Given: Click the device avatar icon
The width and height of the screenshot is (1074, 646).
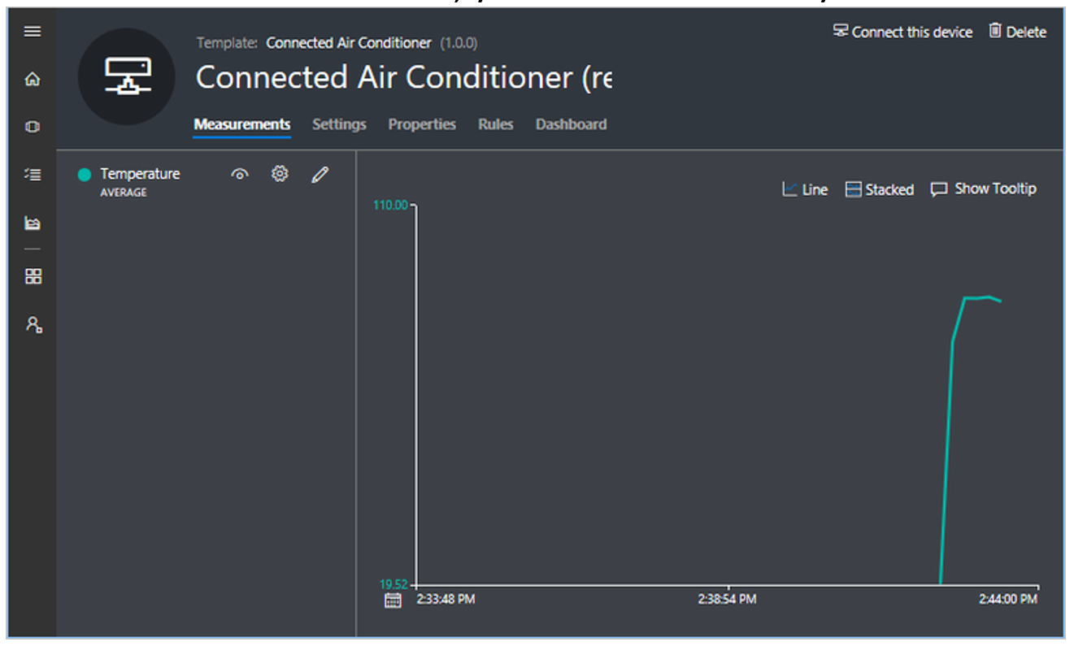Looking at the screenshot, I should point(126,76).
